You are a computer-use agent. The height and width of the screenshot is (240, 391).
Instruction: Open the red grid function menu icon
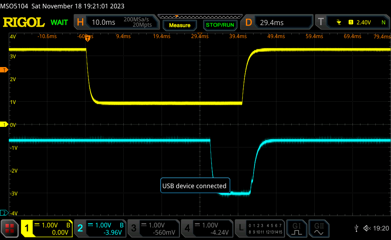(x=10, y=228)
